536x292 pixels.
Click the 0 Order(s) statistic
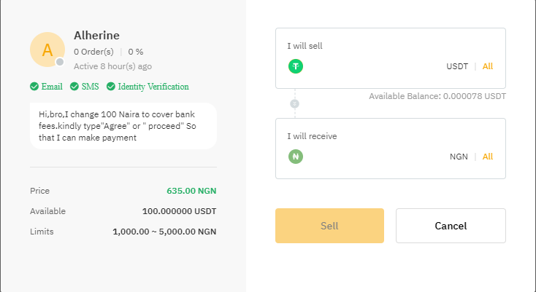point(93,52)
